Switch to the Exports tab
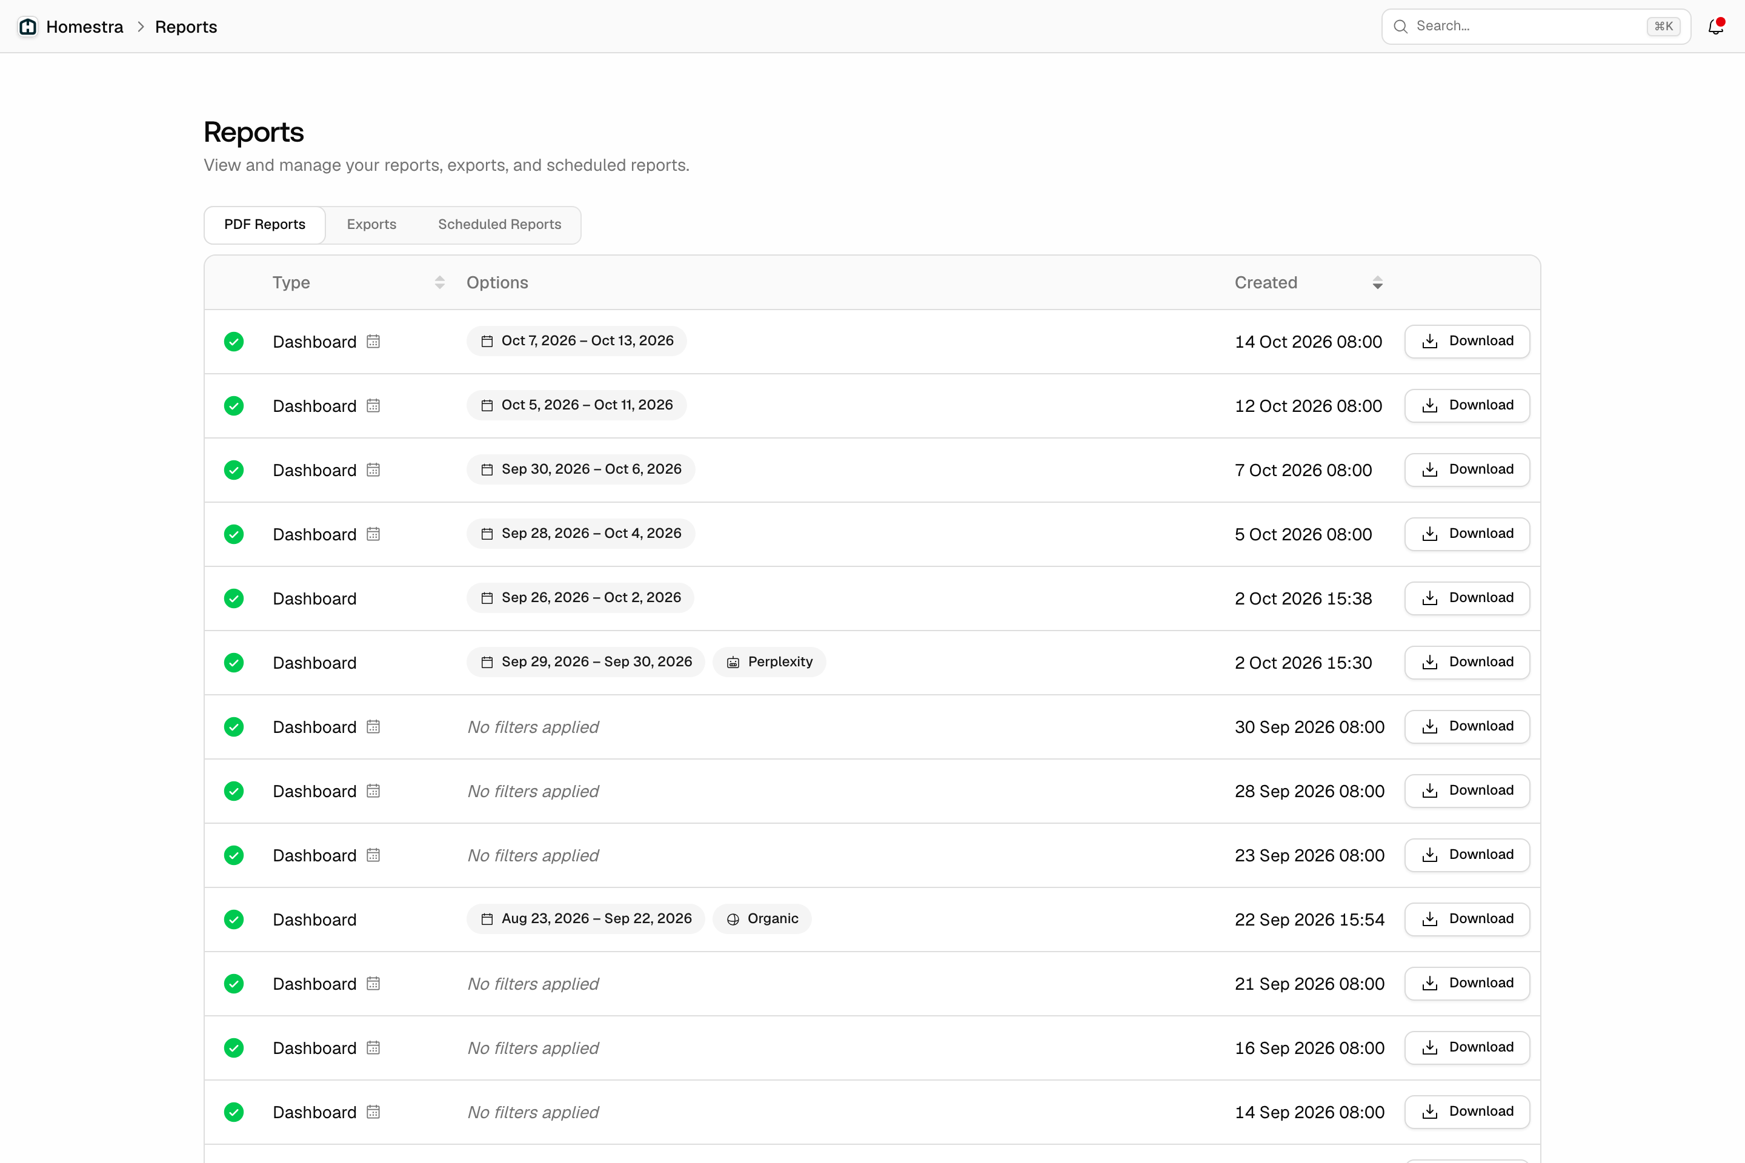 pyautogui.click(x=371, y=225)
